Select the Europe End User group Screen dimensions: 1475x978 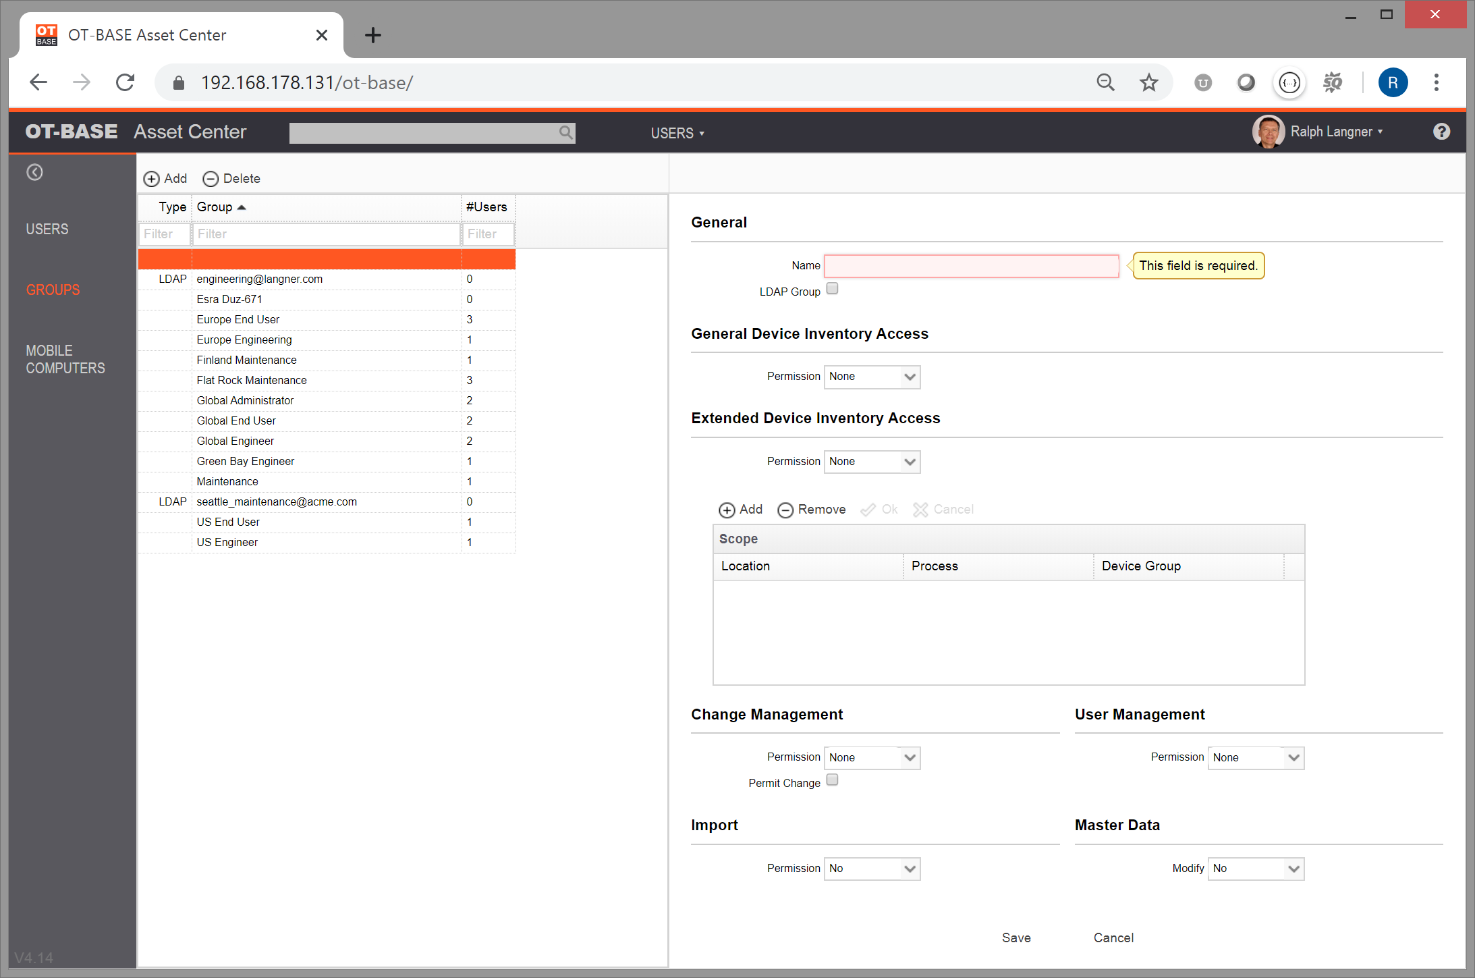[327, 320]
